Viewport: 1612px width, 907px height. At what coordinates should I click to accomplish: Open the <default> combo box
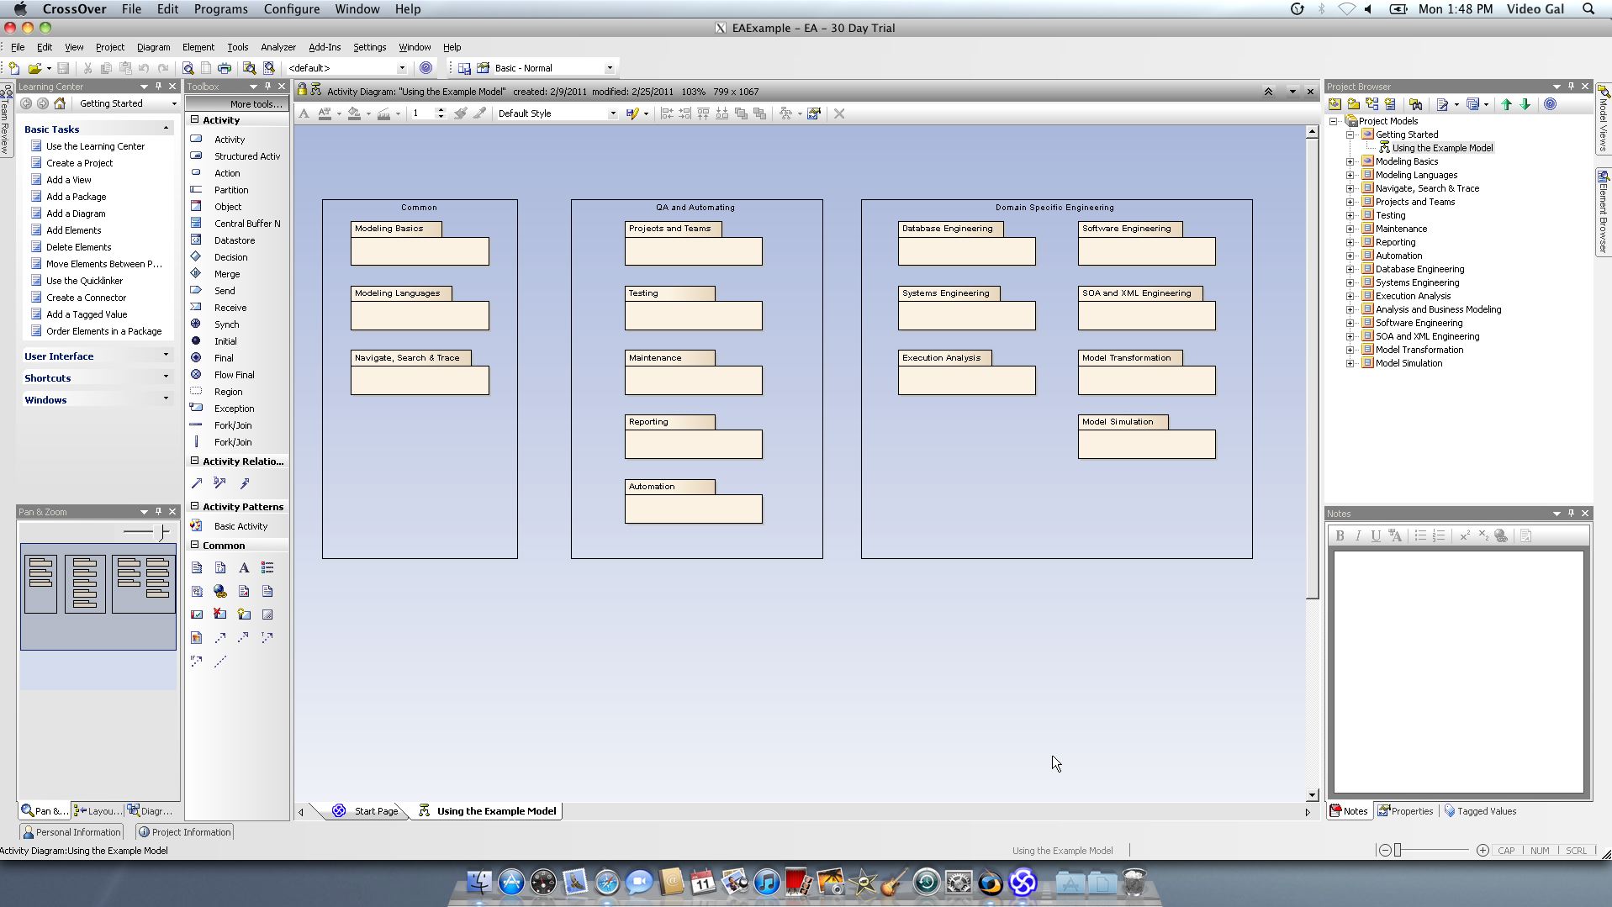click(402, 68)
